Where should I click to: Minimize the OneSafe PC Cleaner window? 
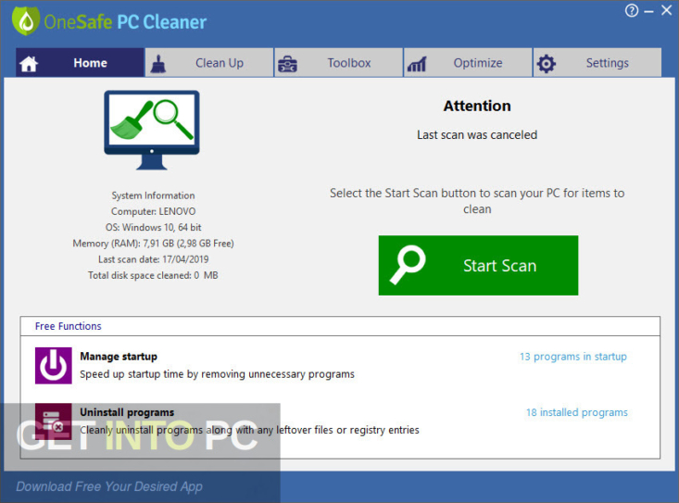tap(648, 11)
